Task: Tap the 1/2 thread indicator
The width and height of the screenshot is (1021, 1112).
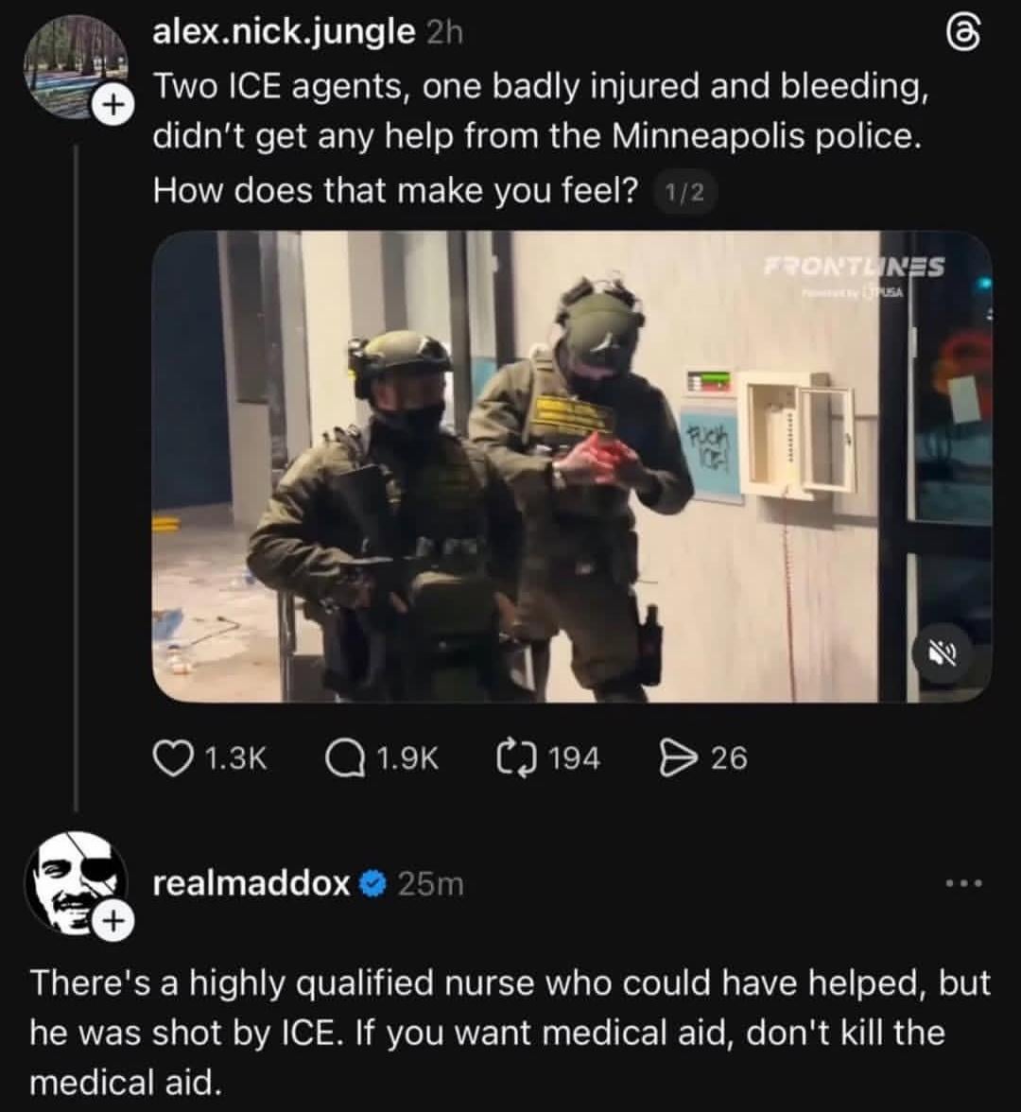Action: pyautogui.click(x=684, y=192)
